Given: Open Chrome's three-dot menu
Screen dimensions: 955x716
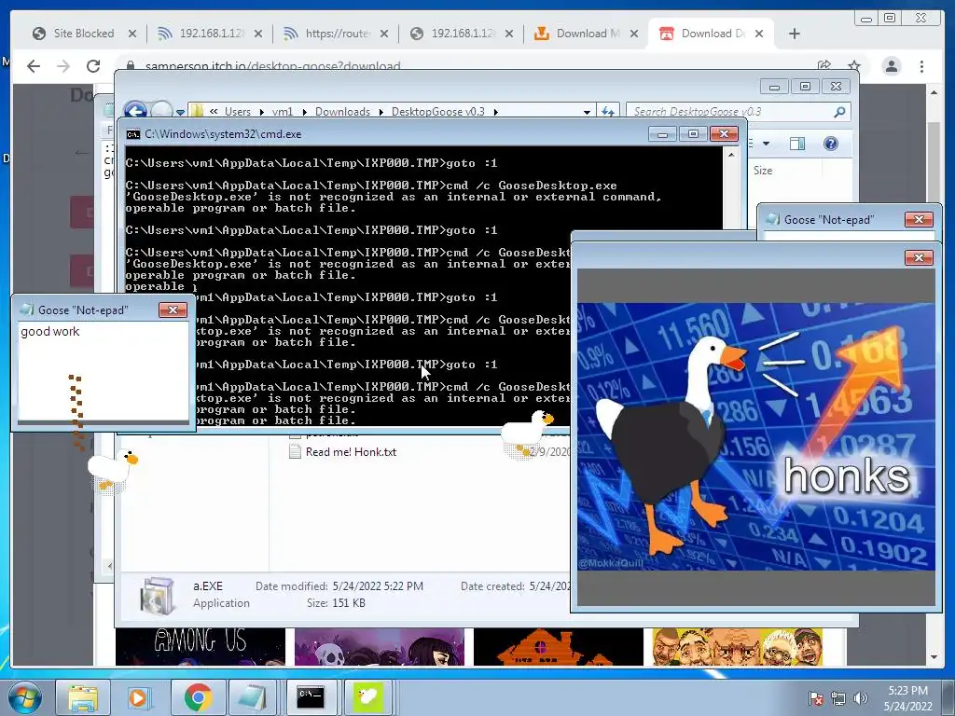Looking at the screenshot, I should tap(921, 66).
